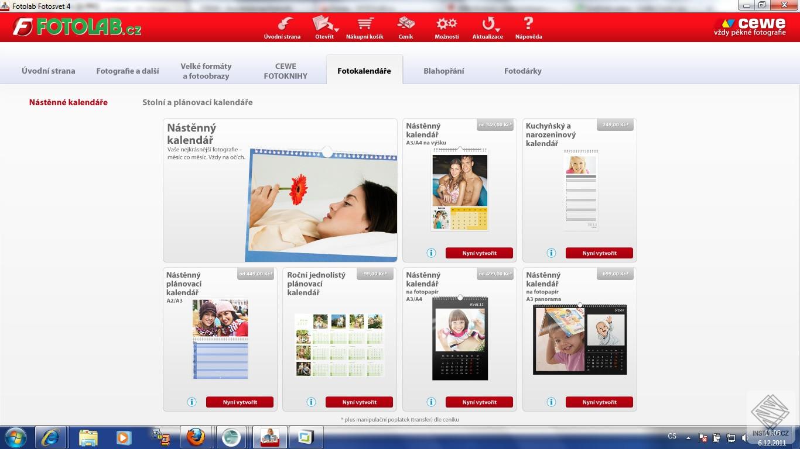Click the Otevřít folder icon
The height and width of the screenshot is (449, 800).
click(323, 24)
